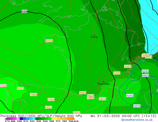Click the 582 legend value

coord(65,121)
